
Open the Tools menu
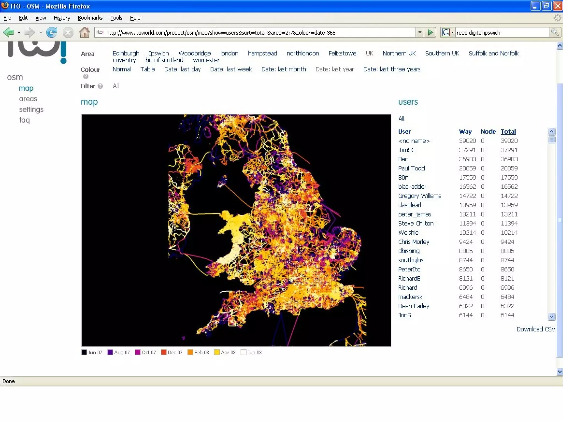coord(116,18)
